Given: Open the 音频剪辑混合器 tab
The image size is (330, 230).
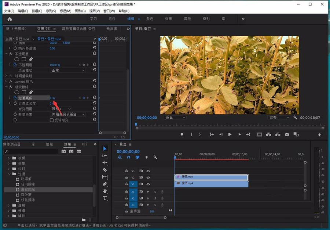Looking at the screenshot, I should click(x=78, y=29).
